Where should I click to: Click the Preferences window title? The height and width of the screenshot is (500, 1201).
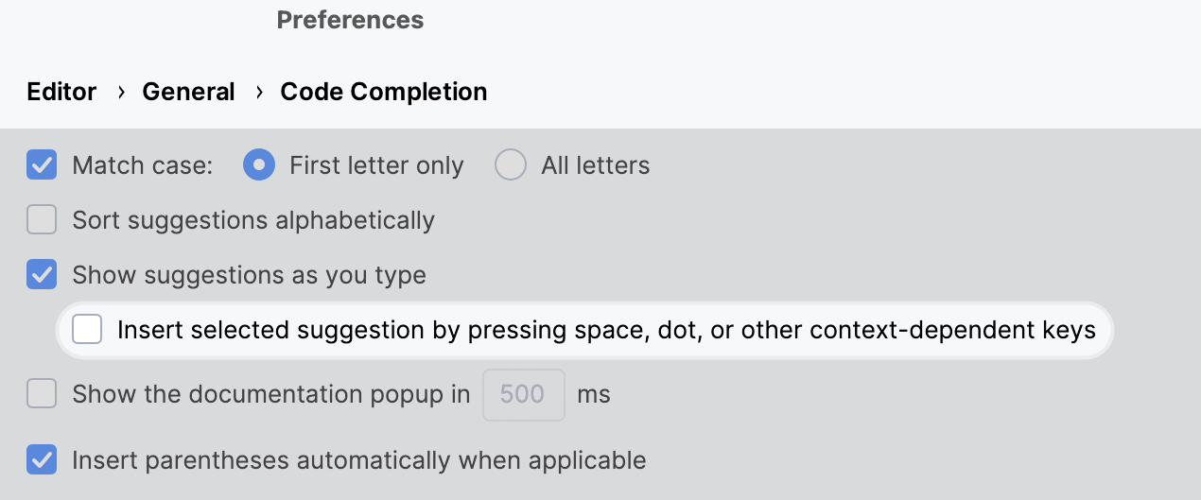[x=350, y=20]
